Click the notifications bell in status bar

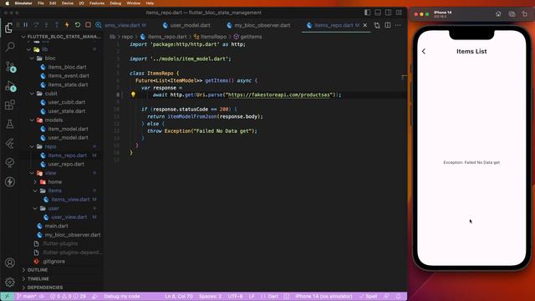pos(398,296)
